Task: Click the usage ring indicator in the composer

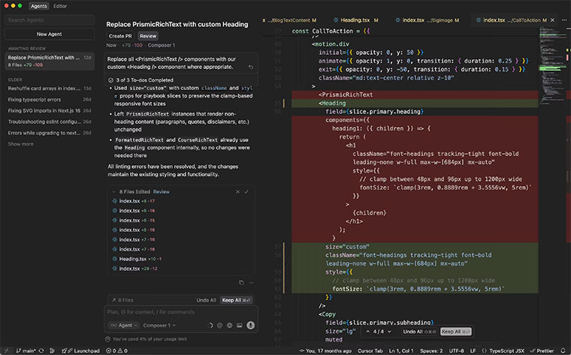Action: click(210, 326)
